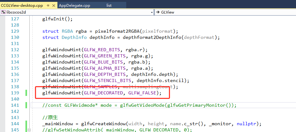This screenshot has width=296, height=132.
Task: Click the DepthInfo type name
Action: pos(74,37)
